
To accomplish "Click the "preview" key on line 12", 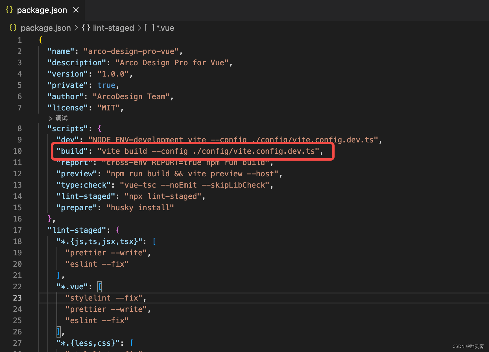I will (x=77, y=174).
